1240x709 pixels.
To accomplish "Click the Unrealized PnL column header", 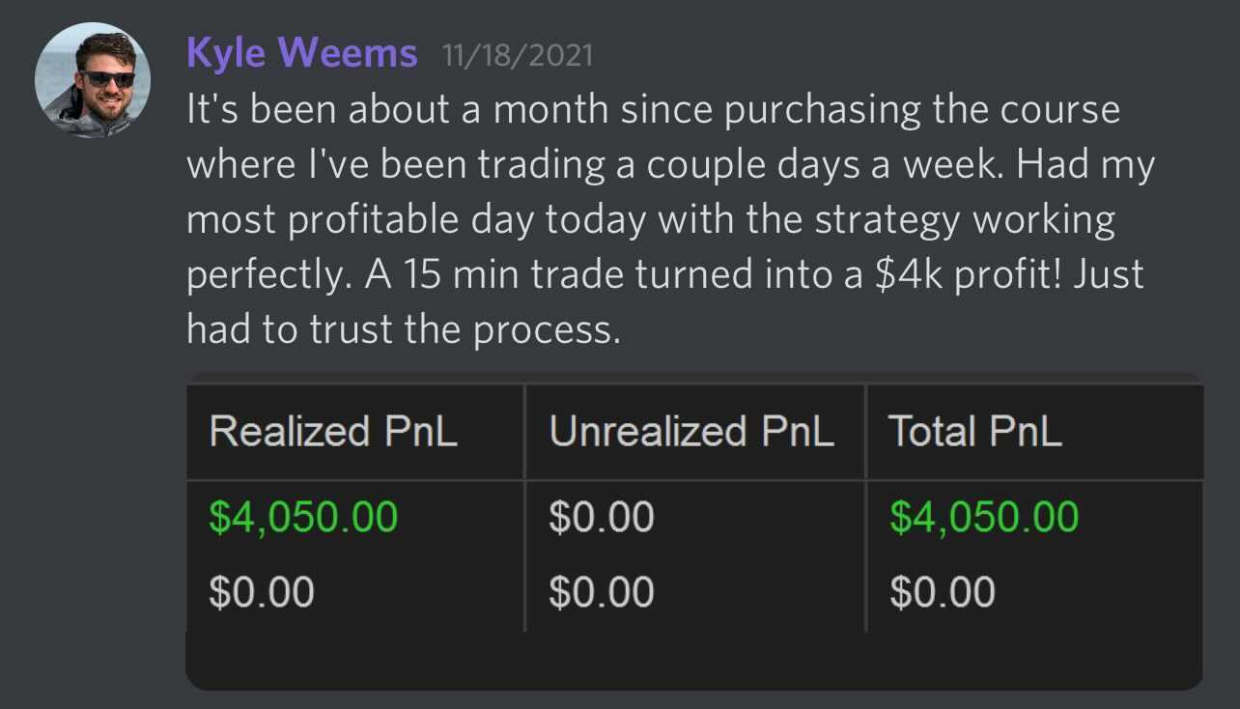I will click(x=691, y=431).
